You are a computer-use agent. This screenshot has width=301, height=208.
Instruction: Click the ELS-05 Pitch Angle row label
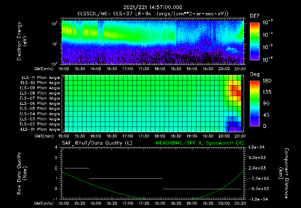pyautogui.click(x=40, y=109)
